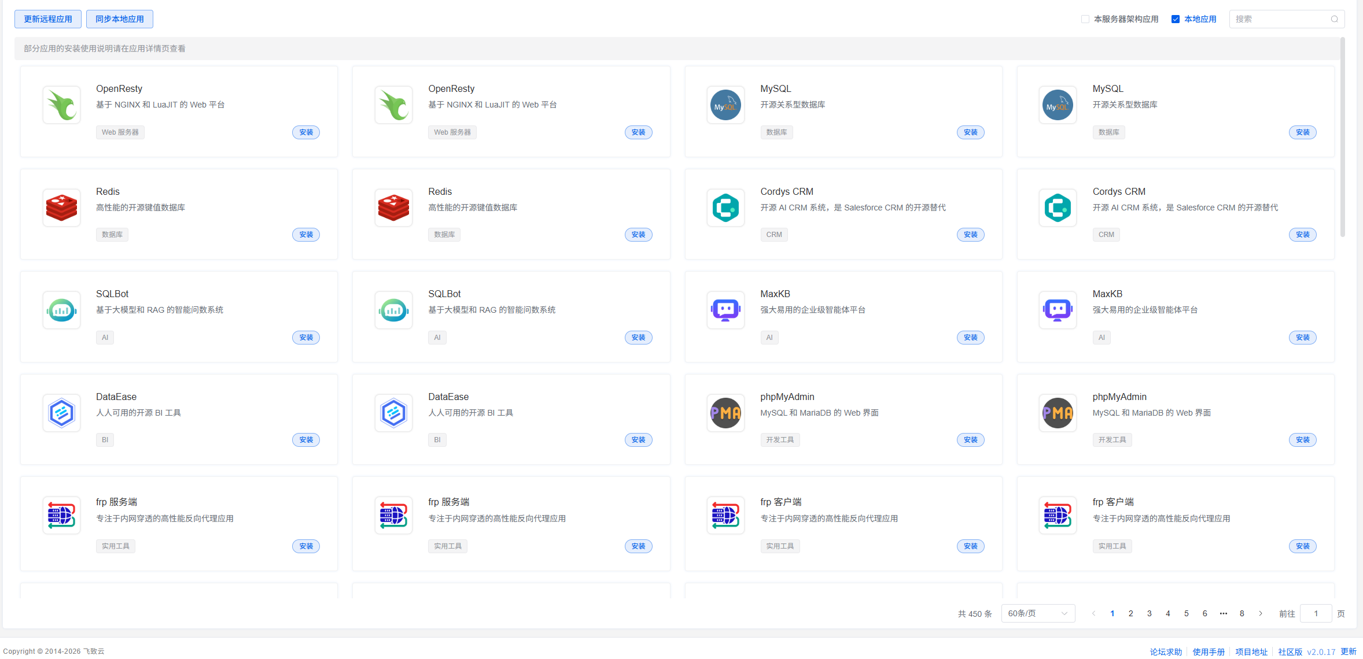Screen dimensions: 1363x659
Task: Open the 60条/页 page size dropdown
Action: click(1038, 613)
